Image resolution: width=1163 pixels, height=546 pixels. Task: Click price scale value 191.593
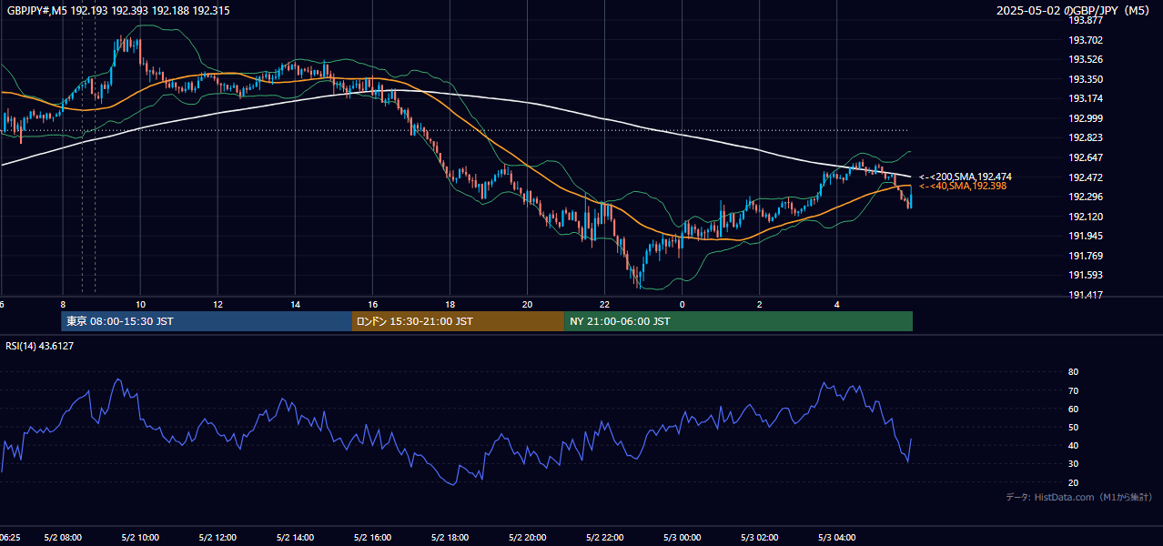coord(1085,275)
